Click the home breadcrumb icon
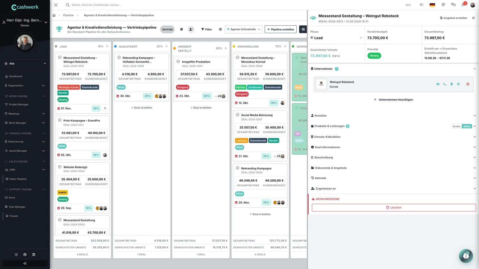Screen dimensions: 479x269 point(54,15)
